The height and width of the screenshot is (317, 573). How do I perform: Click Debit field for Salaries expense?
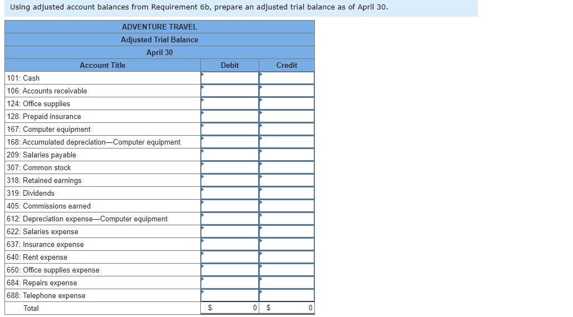230,231
